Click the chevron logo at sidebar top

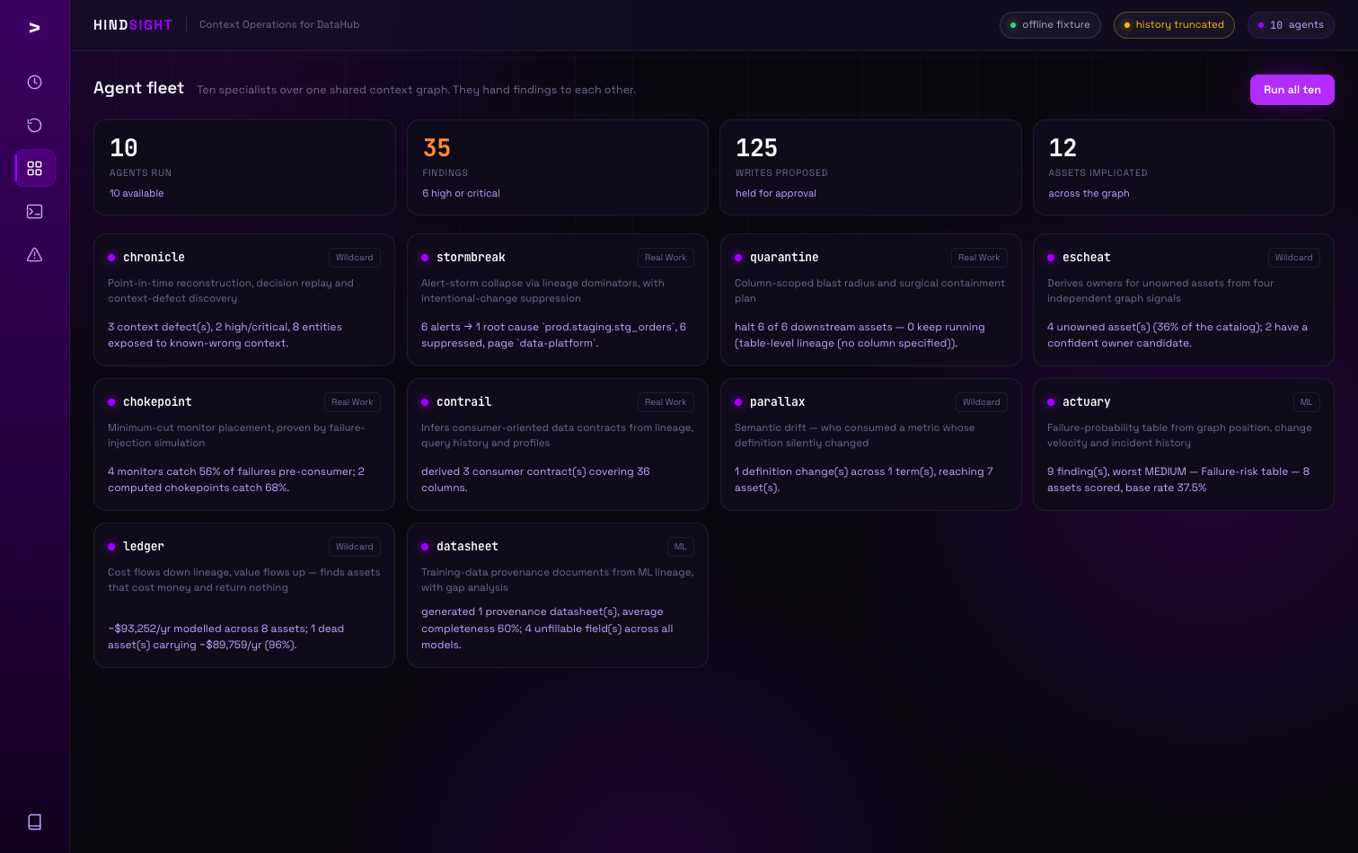point(34,28)
